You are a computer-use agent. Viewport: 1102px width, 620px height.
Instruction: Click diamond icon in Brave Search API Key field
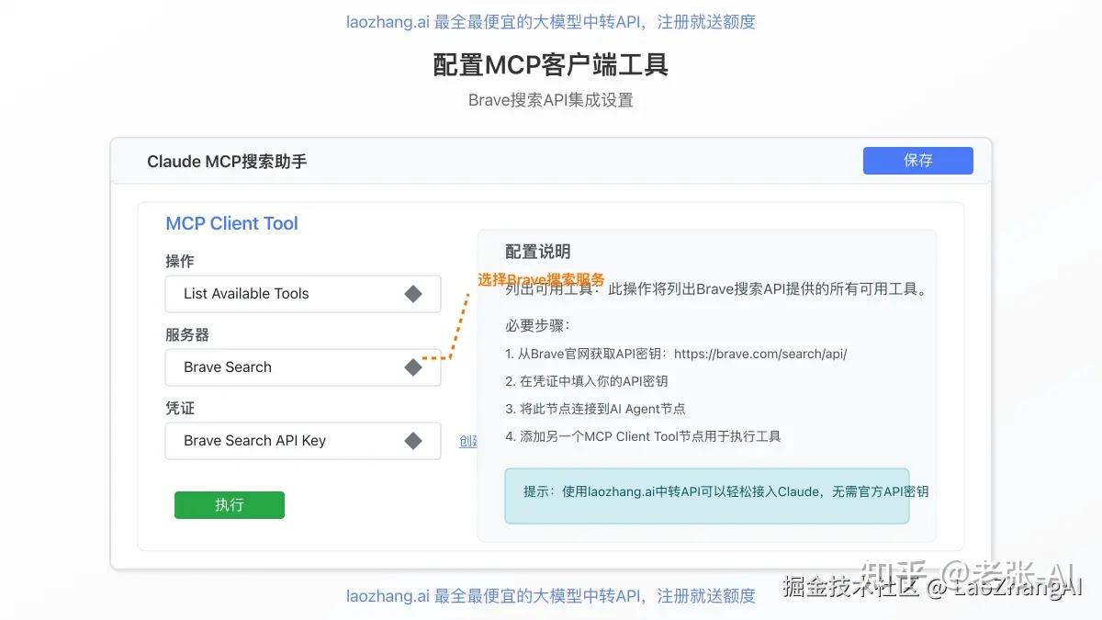[x=413, y=441]
